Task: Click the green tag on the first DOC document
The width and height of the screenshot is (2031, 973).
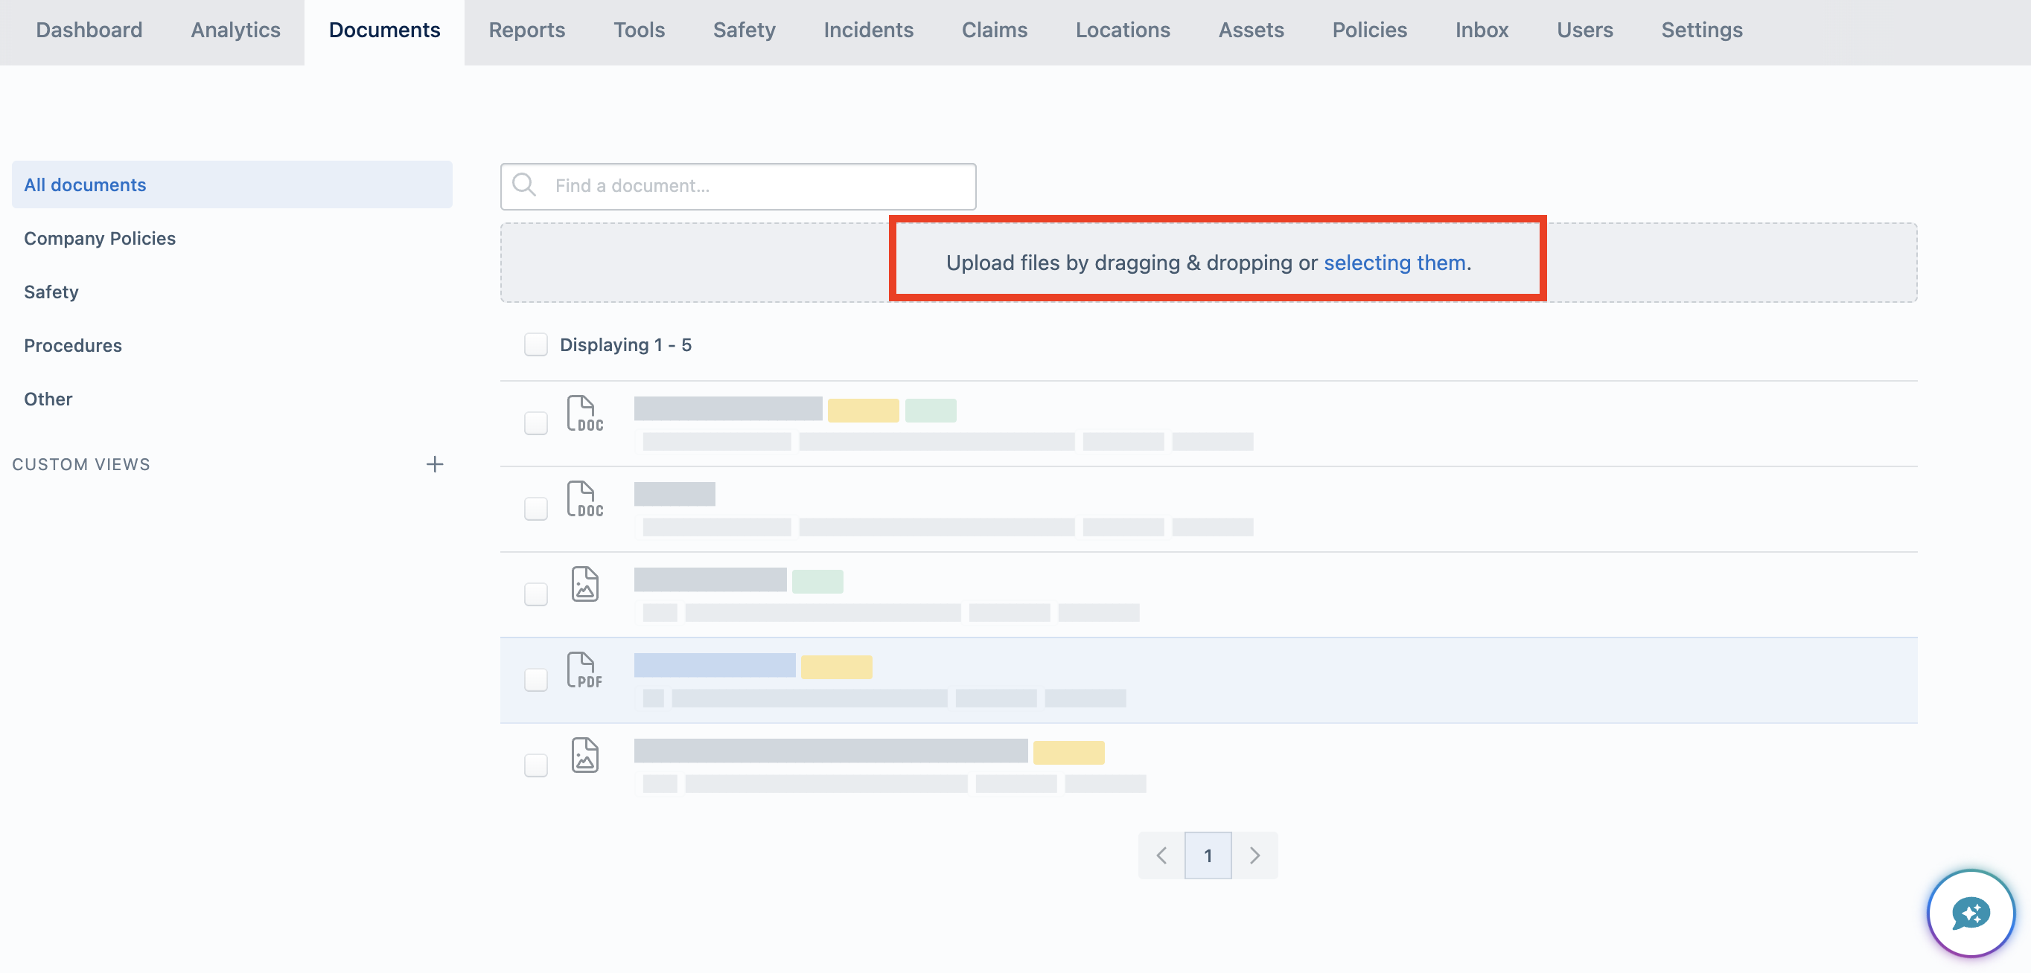Action: coord(931,411)
